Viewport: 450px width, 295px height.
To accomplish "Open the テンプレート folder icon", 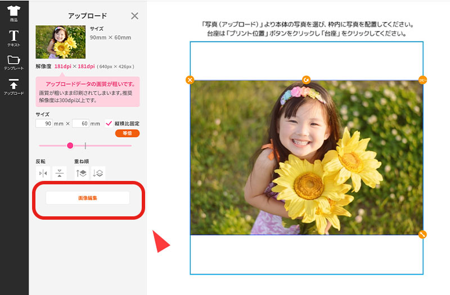I will [13, 61].
